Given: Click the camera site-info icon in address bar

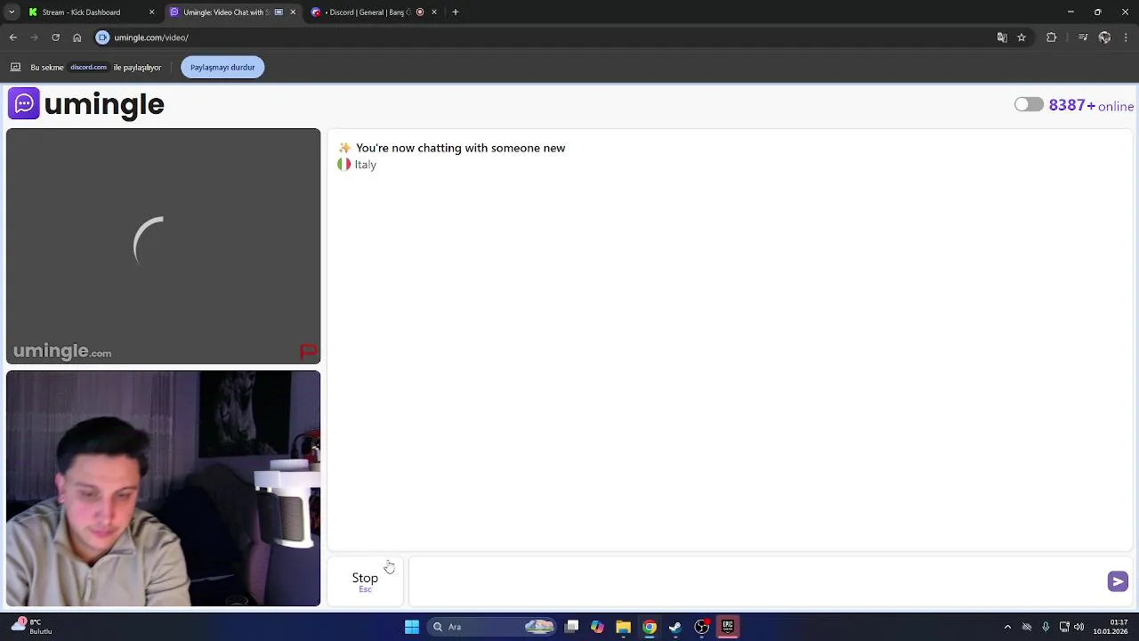Looking at the screenshot, I should (102, 37).
